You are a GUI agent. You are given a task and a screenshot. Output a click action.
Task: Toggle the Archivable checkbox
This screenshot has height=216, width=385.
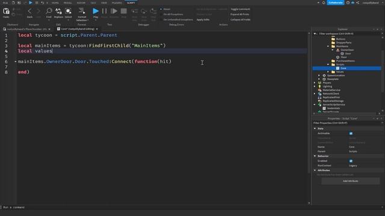(351, 133)
